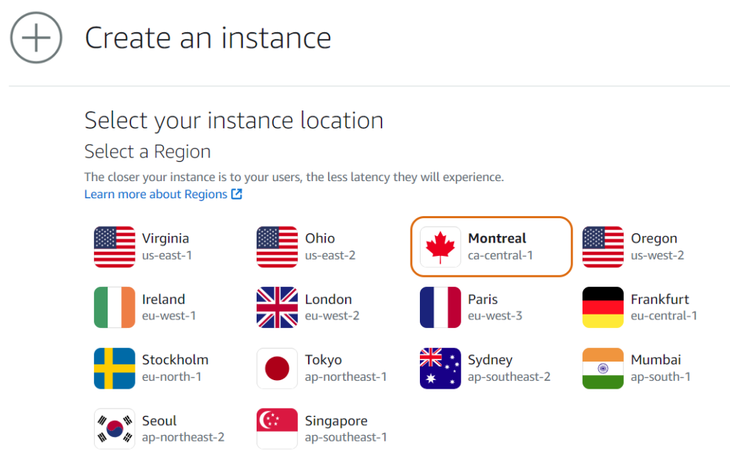Pick the Oregon flag icon
Screen dimensions: 730x470
coord(603,247)
